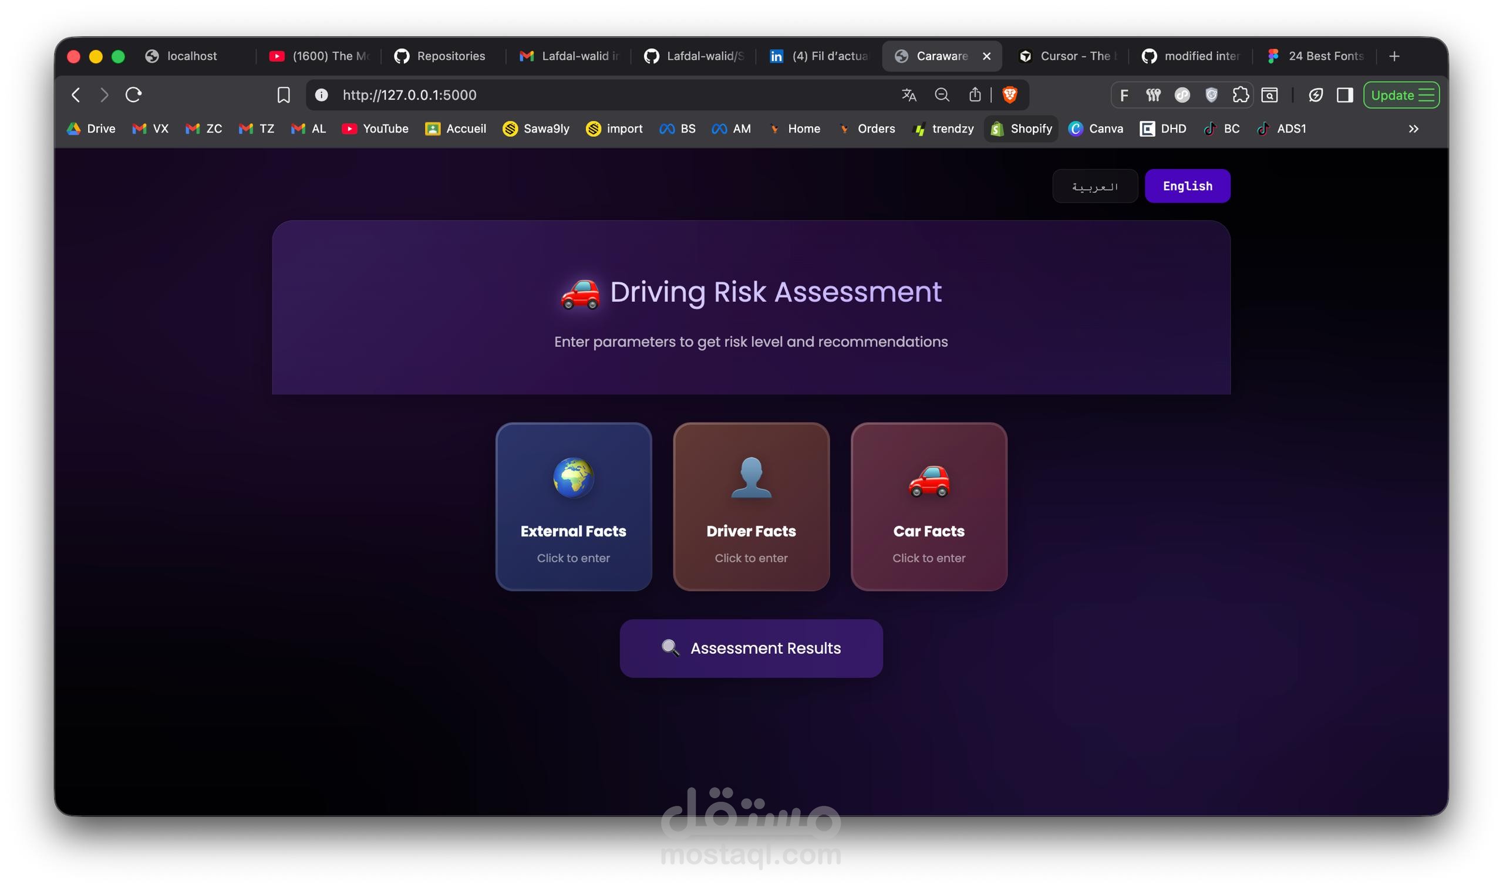Click the zoom out magnifier icon
Viewport: 1503px width, 888px height.
942,94
